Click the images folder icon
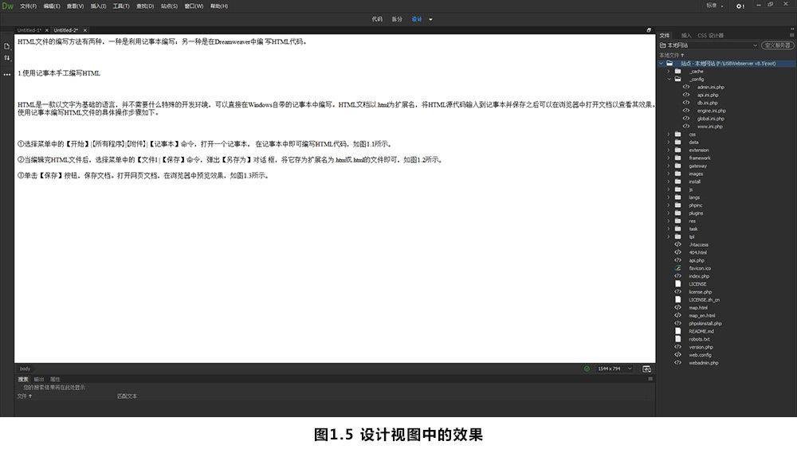 click(677, 174)
